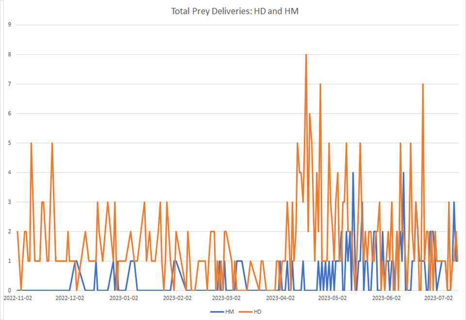
Task: Click the y-axis label 8
Action: pos(10,54)
